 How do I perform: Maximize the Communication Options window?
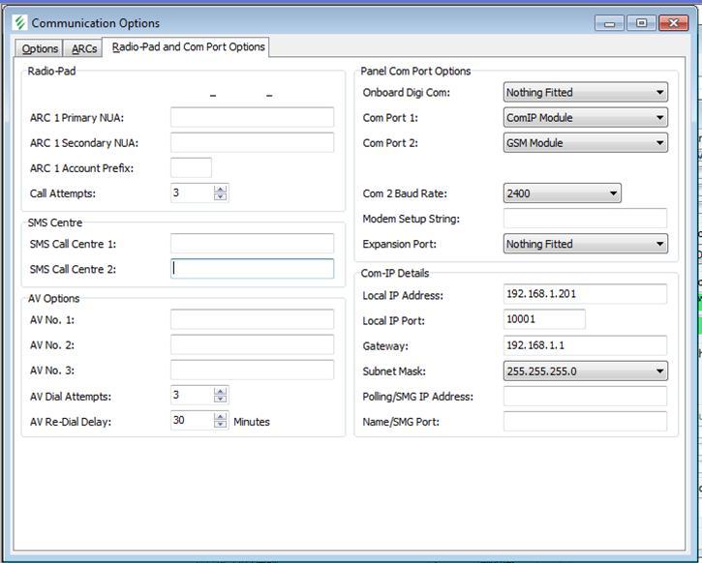[641, 23]
